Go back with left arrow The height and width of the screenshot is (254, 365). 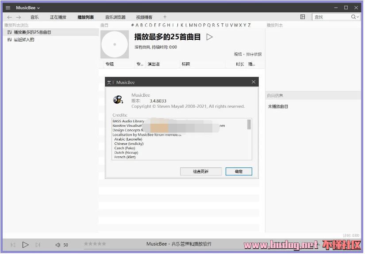(x=10, y=17)
